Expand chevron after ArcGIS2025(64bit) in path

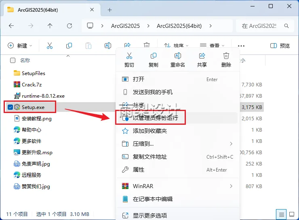(x=211, y=26)
